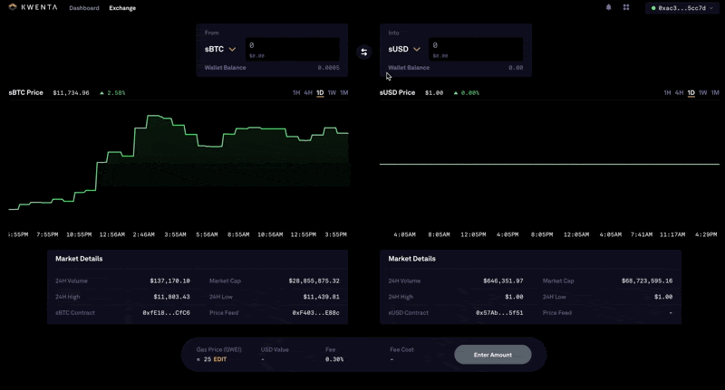Click the sUSD price value $1.00
Screen dimensions: 725x390
pyautogui.click(x=434, y=93)
